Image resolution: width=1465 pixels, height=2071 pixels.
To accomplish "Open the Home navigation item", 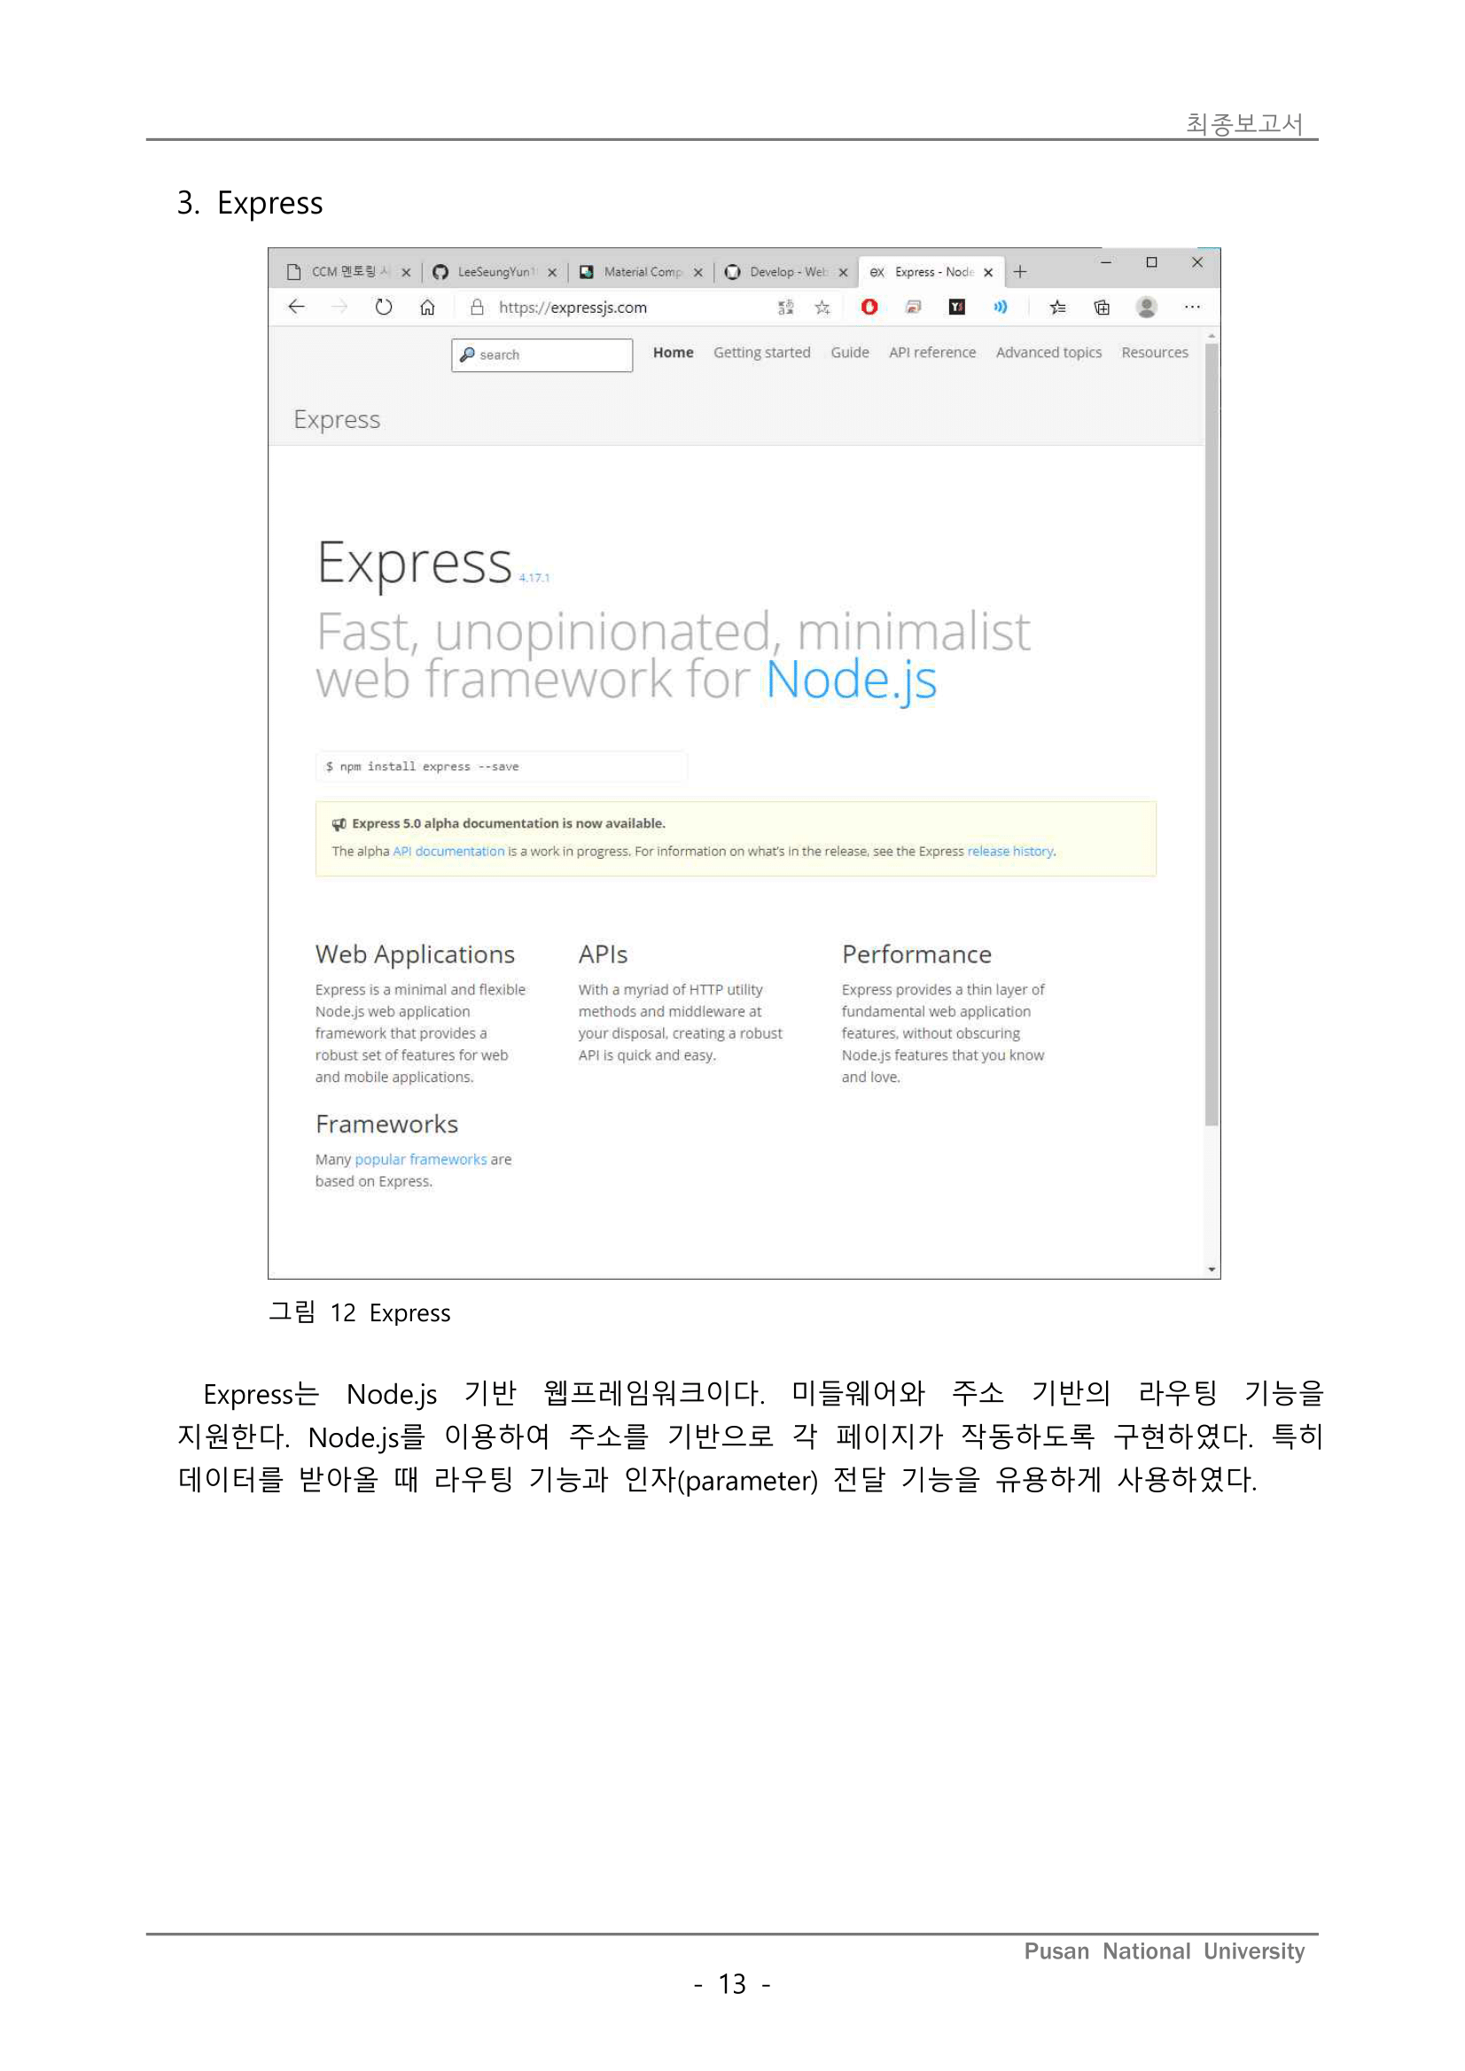I will [x=673, y=353].
